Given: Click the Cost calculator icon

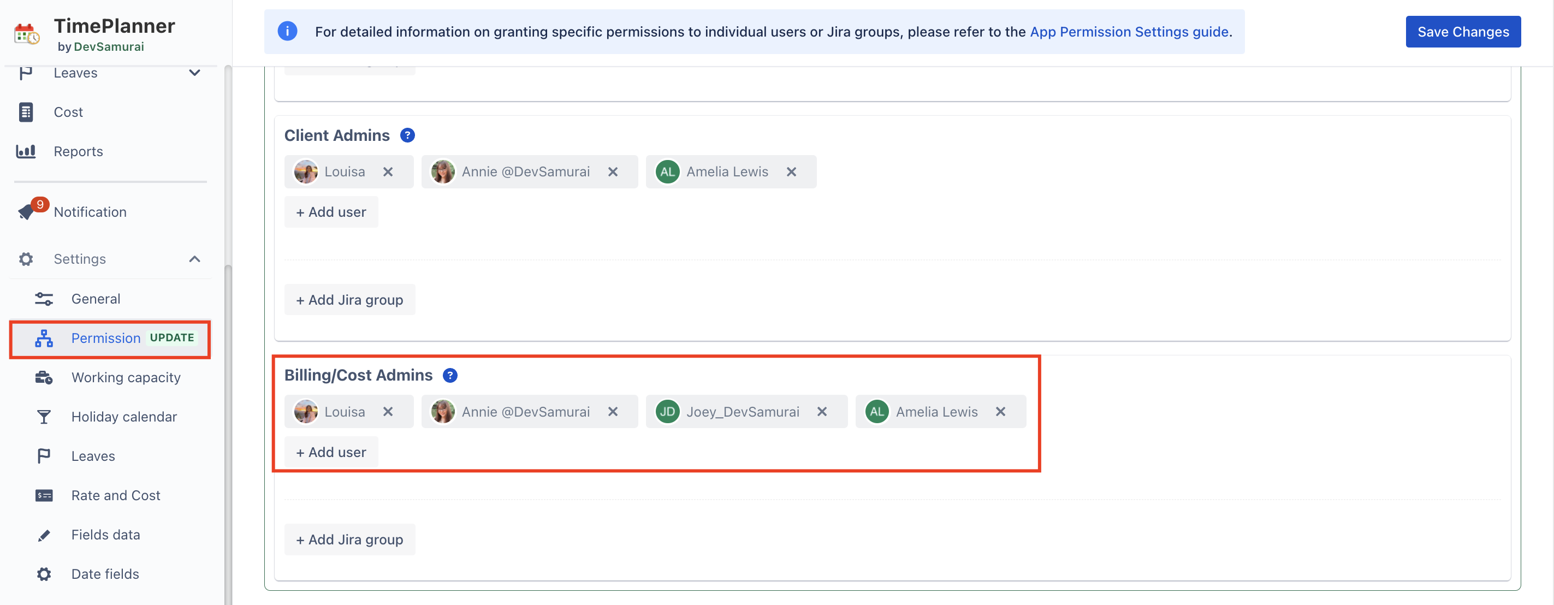Looking at the screenshot, I should tap(26, 112).
